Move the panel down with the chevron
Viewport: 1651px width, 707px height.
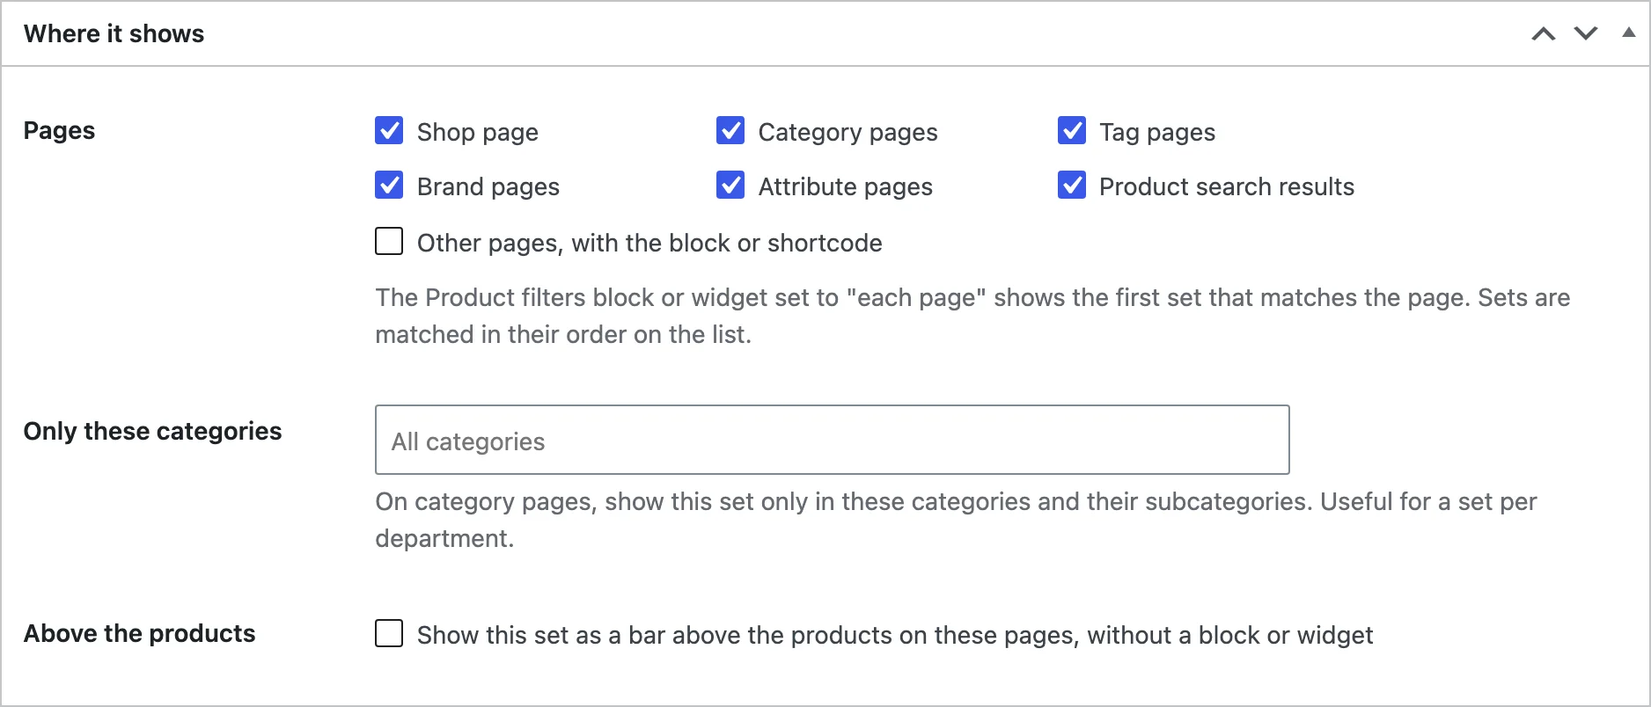(x=1586, y=33)
